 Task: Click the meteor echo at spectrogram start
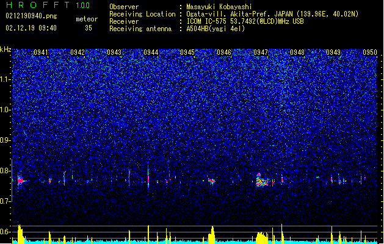(x=21, y=181)
